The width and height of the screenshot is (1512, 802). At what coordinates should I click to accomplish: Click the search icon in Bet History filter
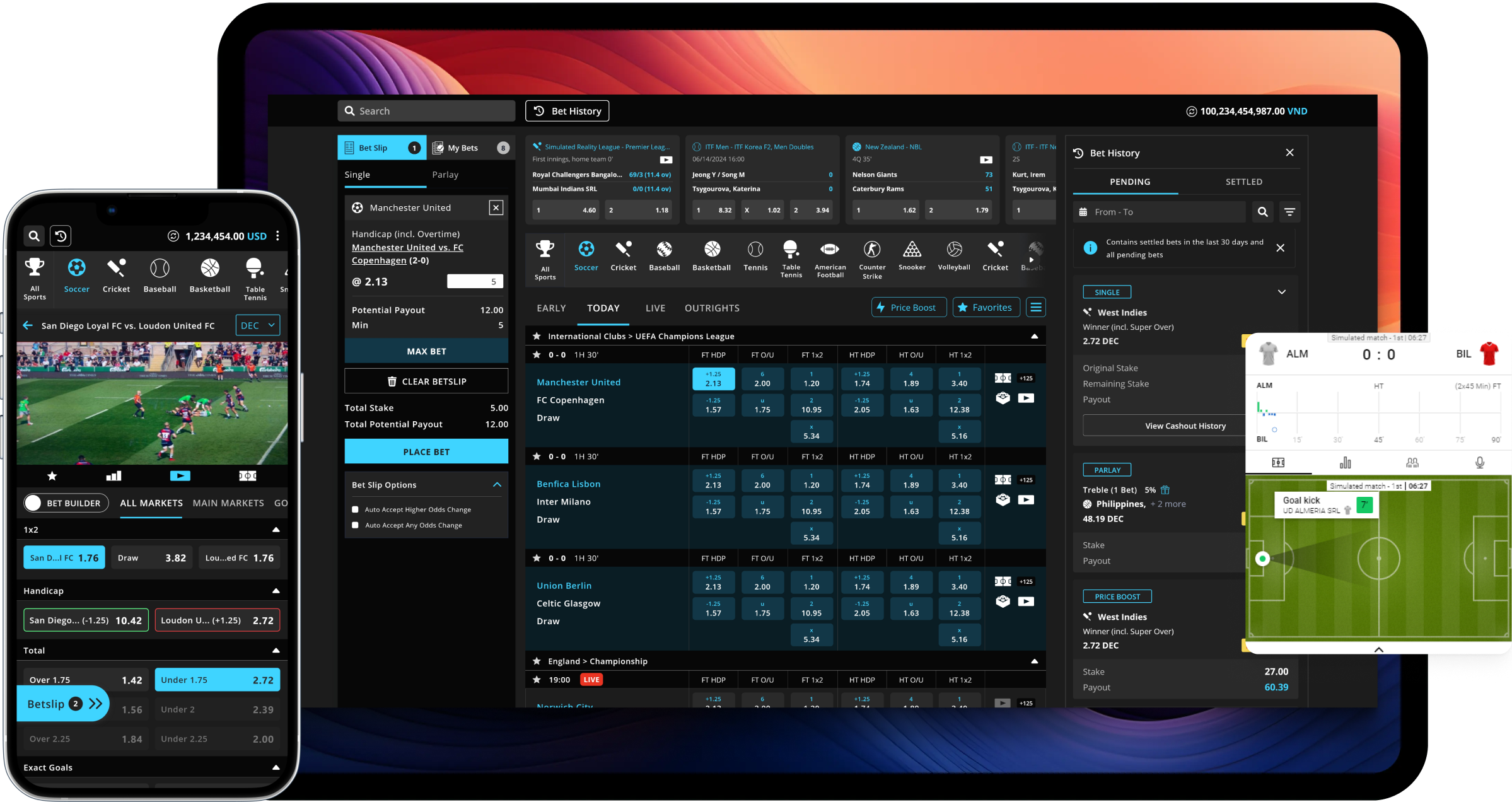tap(1262, 212)
